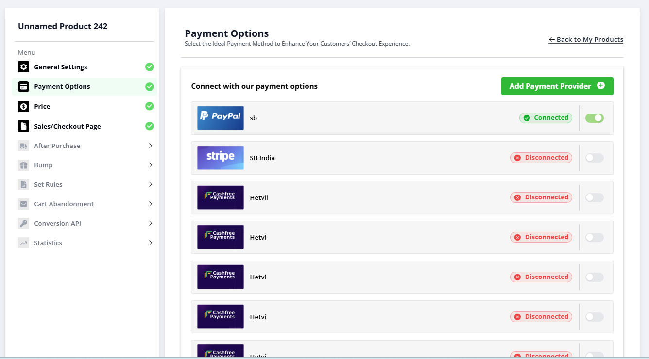Viewport: 649px width, 359px height.
Task: Disable the PayPal sb toggle
Action: [595, 118]
